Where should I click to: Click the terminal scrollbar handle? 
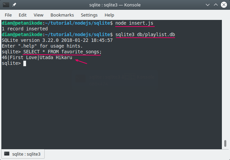pyautogui.click(x=225, y=143)
